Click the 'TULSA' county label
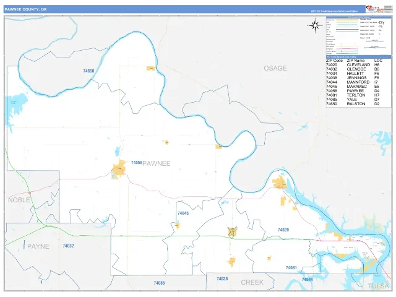Viewport: 396px width, 297px height. pos(378,286)
